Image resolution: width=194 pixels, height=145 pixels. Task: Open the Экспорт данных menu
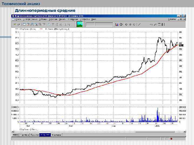click(x=30, y=19)
